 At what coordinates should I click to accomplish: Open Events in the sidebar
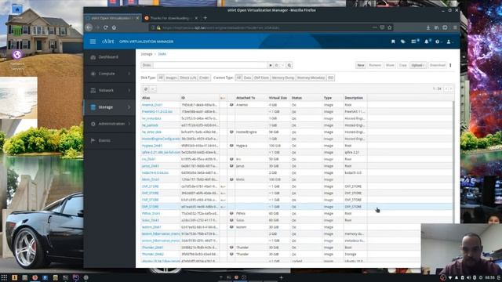pyautogui.click(x=110, y=140)
